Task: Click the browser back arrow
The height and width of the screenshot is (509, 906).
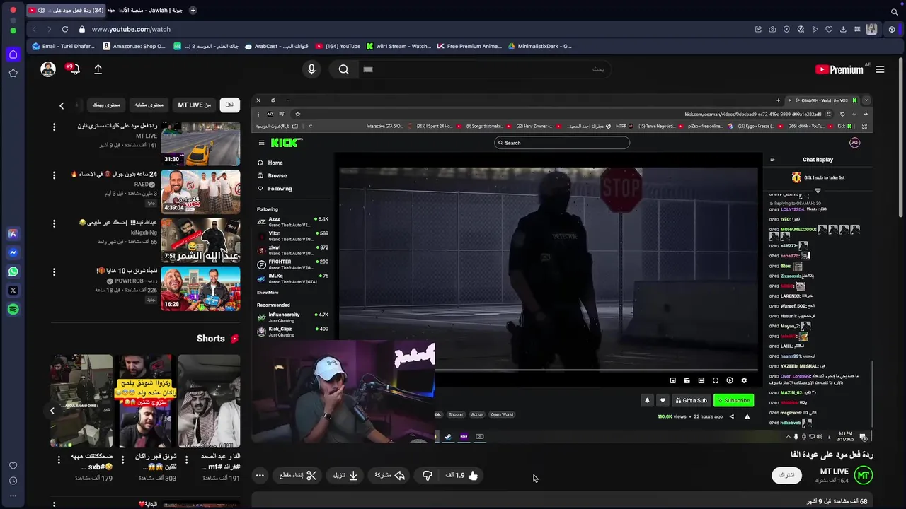Action: [33, 29]
